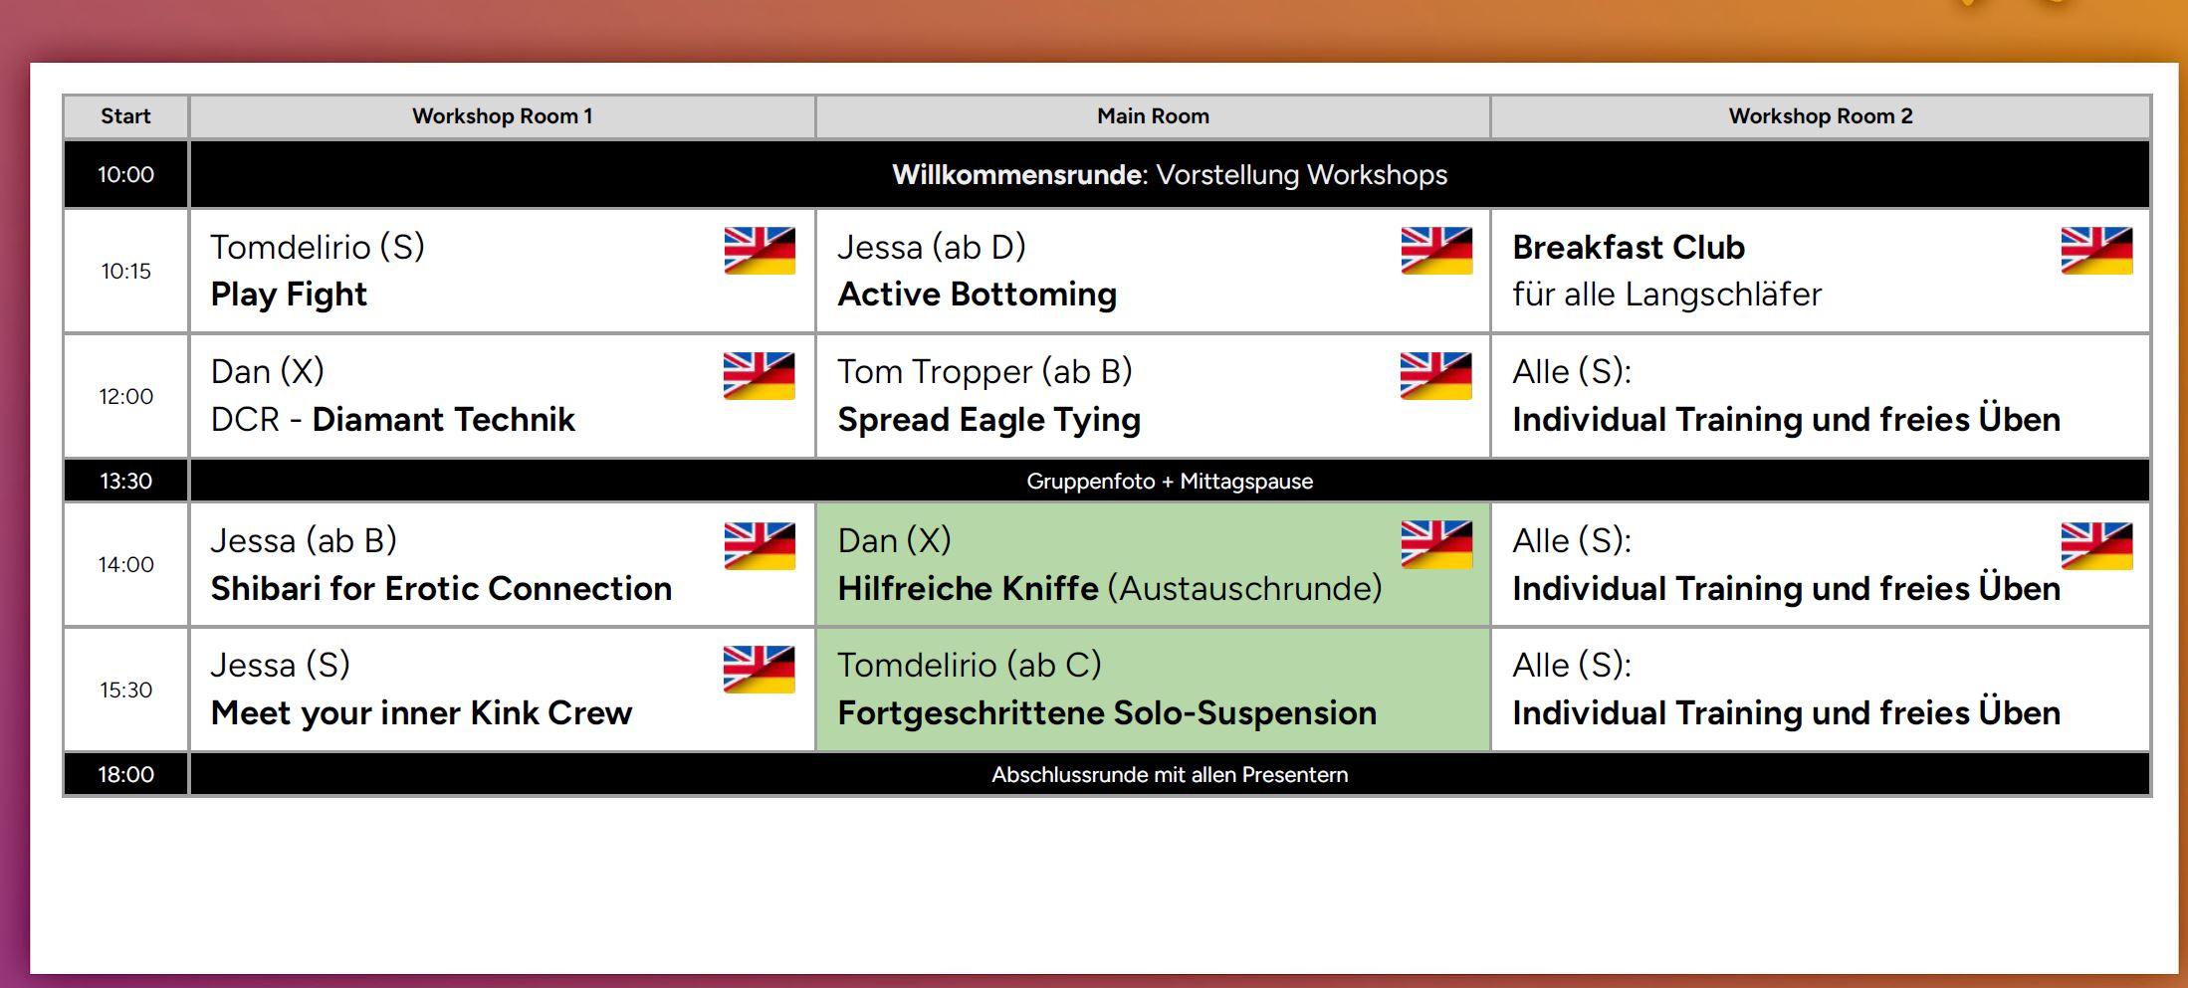Screen dimensions: 2188x988
Task: Click the flag icon beside Spread Eagle Tying
Action: pos(1436,375)
